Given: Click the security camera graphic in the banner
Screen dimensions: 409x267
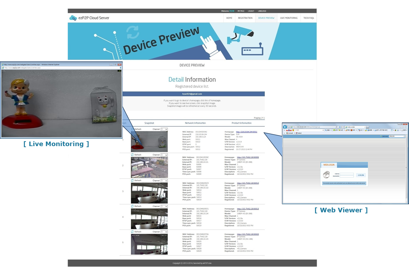Looking at the screenshot, I should tap(240, 35).
